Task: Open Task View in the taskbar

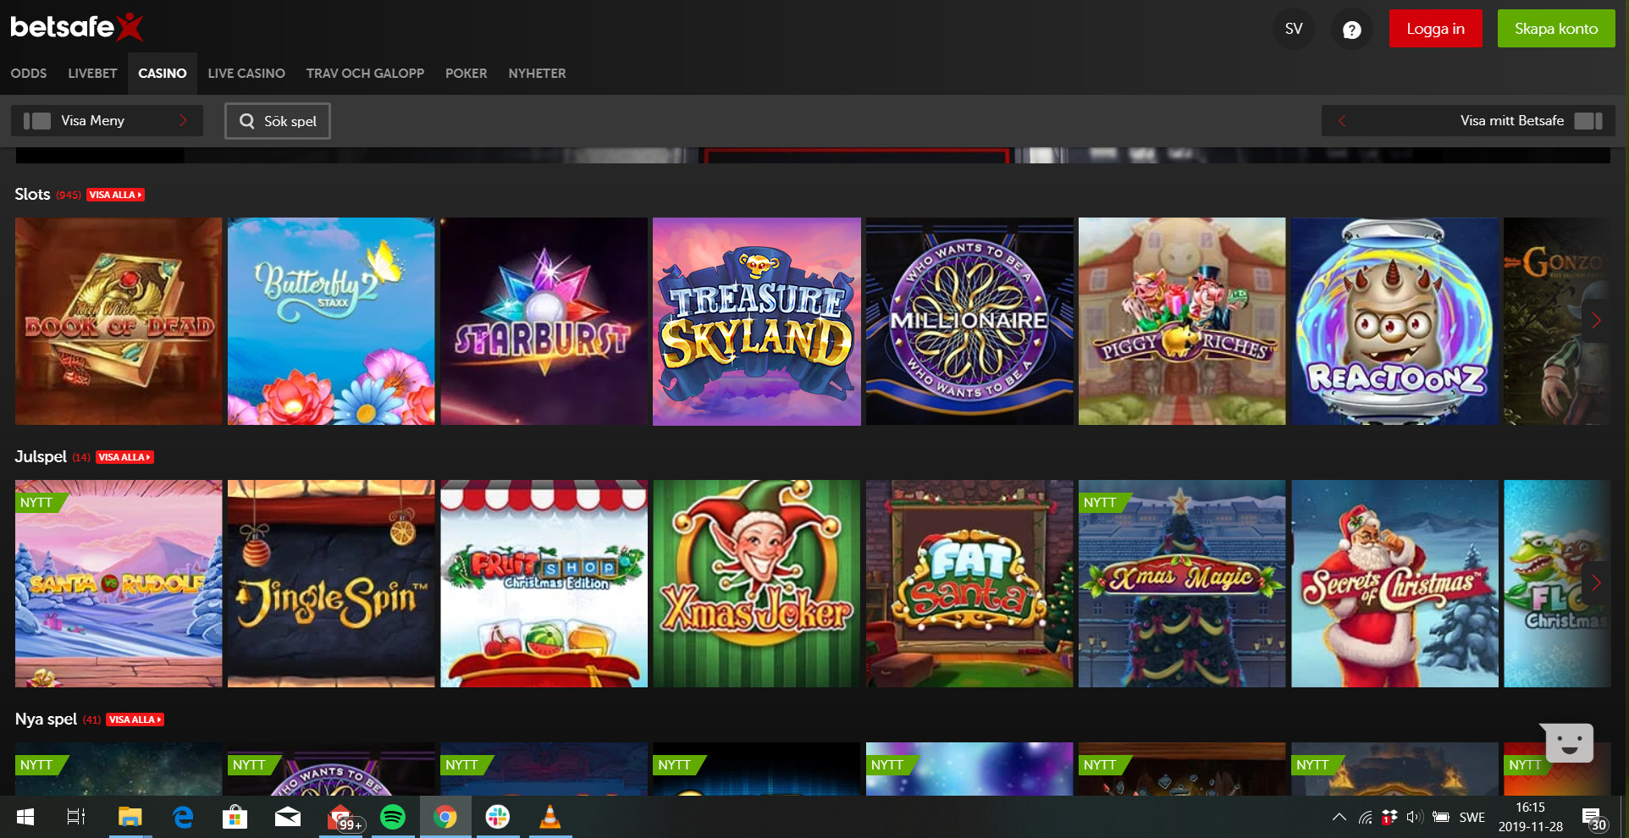Action: tap(76, 817)
